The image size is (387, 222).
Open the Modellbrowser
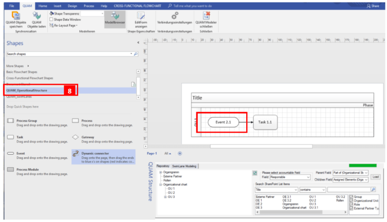[115, 19]
